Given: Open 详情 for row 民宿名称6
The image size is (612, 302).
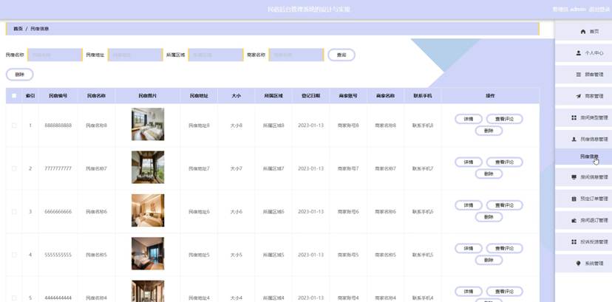Looking at the screenshot, I should click(469, 205).
